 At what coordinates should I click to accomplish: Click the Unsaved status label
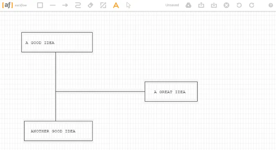point(172,5)
